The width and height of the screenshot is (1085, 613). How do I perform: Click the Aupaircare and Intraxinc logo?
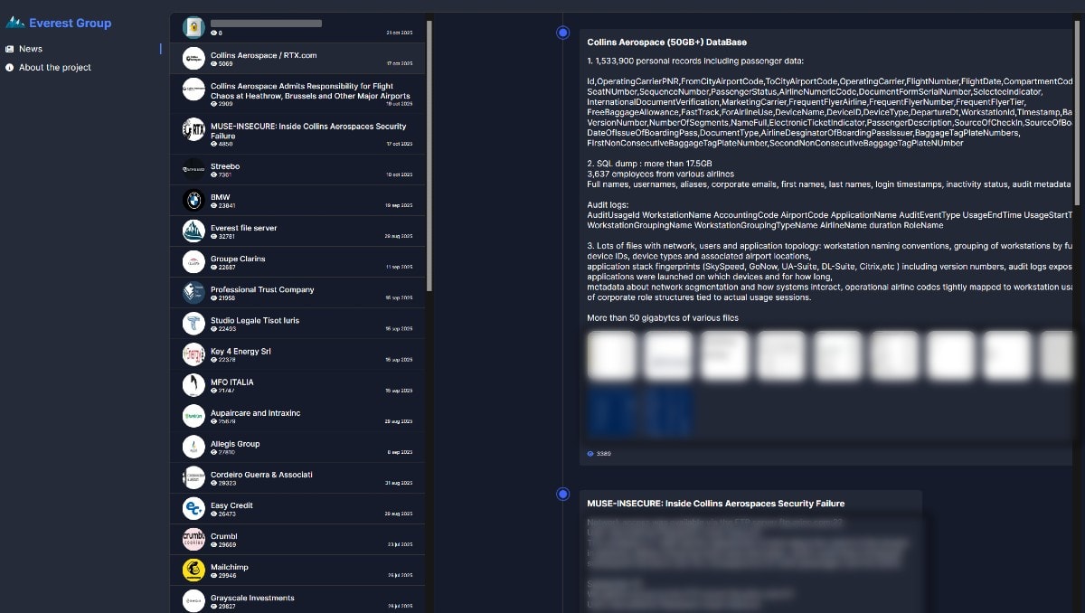(x=193, y=416)
